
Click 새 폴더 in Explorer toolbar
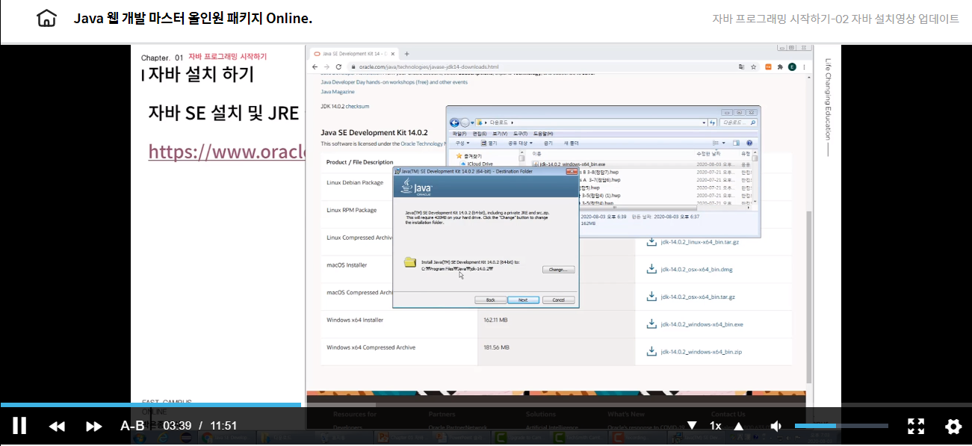(571, 143)
